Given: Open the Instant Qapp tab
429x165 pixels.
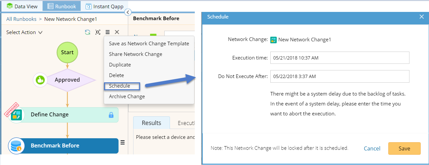Looking at the screenshot, I should (104, 6).
